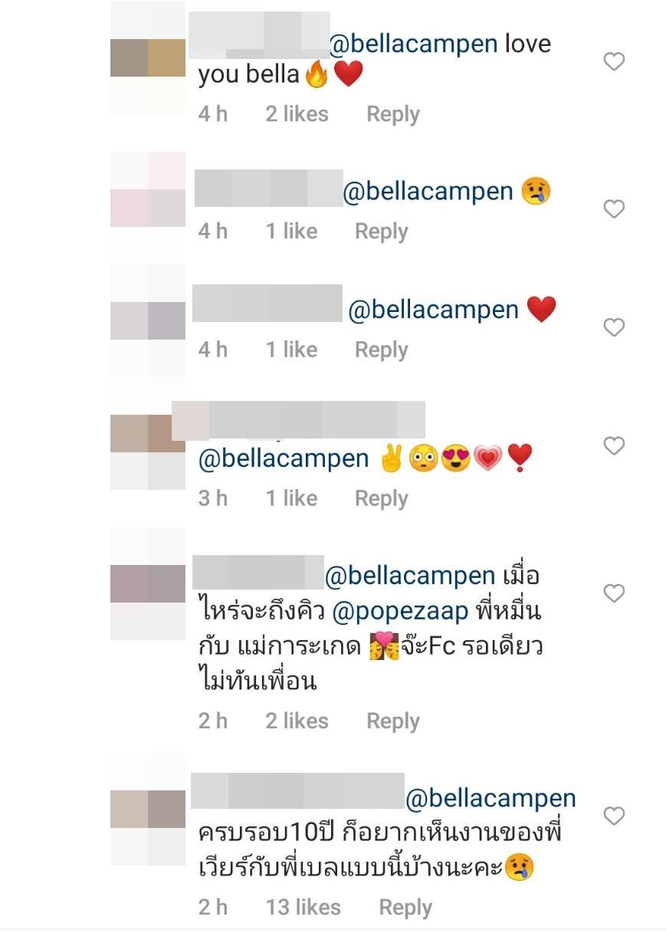Open @bellacampen mention in last comment
The height and width of the screenshot is (933, 666).
tap(490, 799)
